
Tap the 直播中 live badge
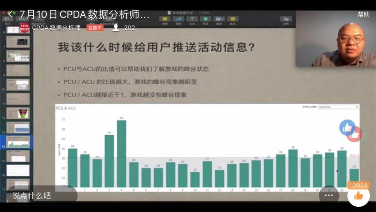click(95, 28)
